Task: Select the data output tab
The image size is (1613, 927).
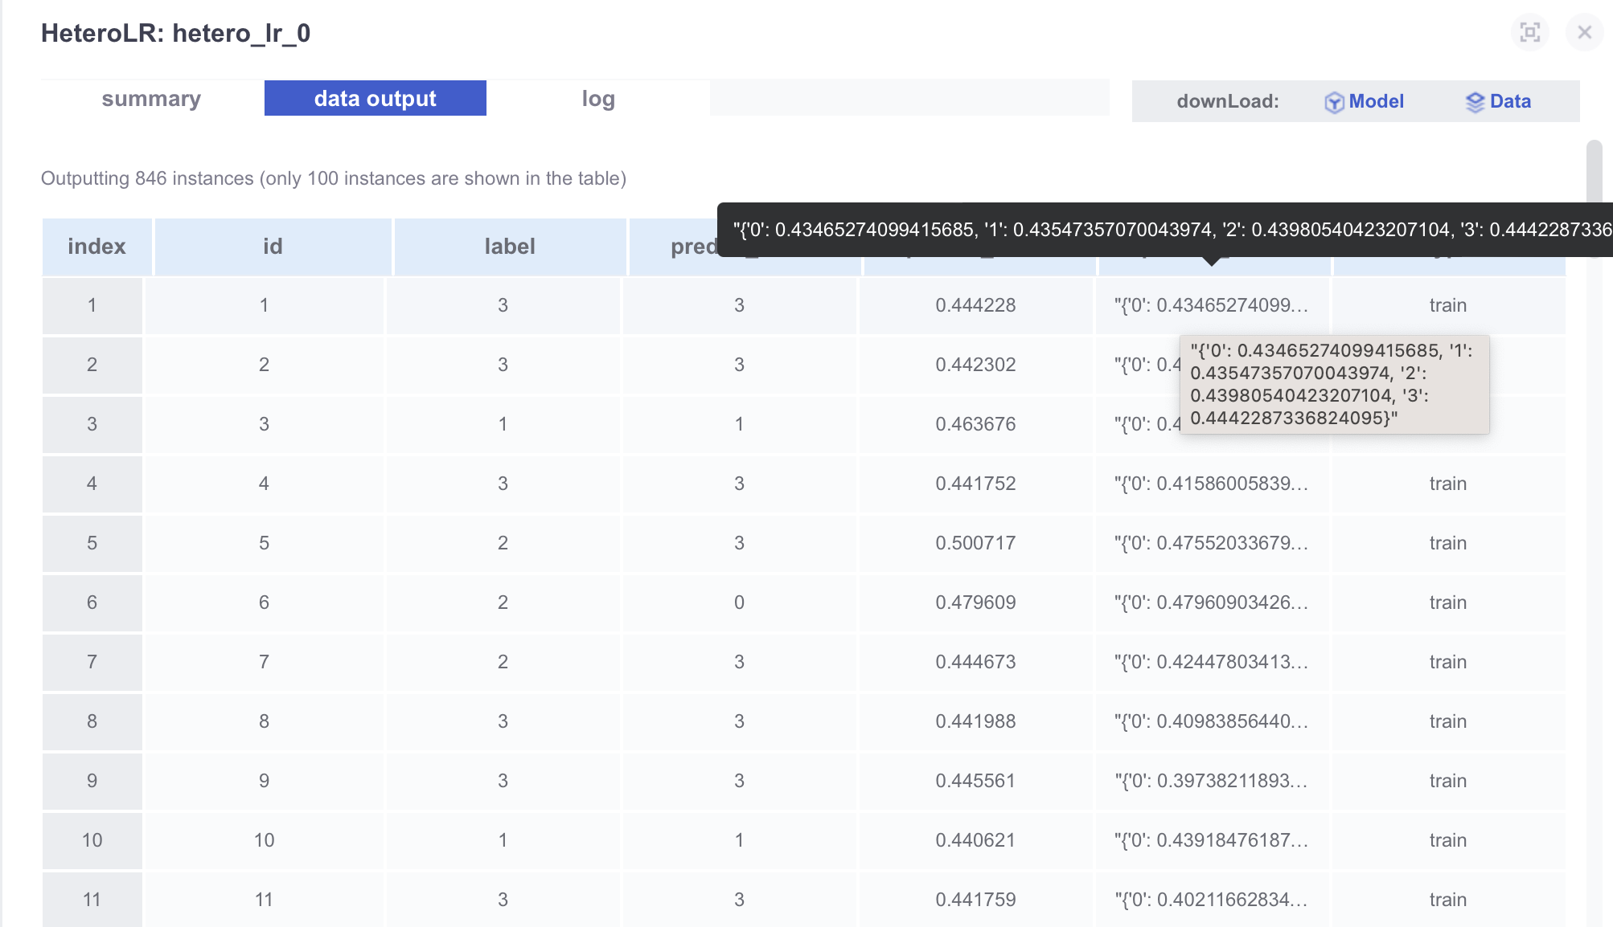Action: [x=375, y=98]
